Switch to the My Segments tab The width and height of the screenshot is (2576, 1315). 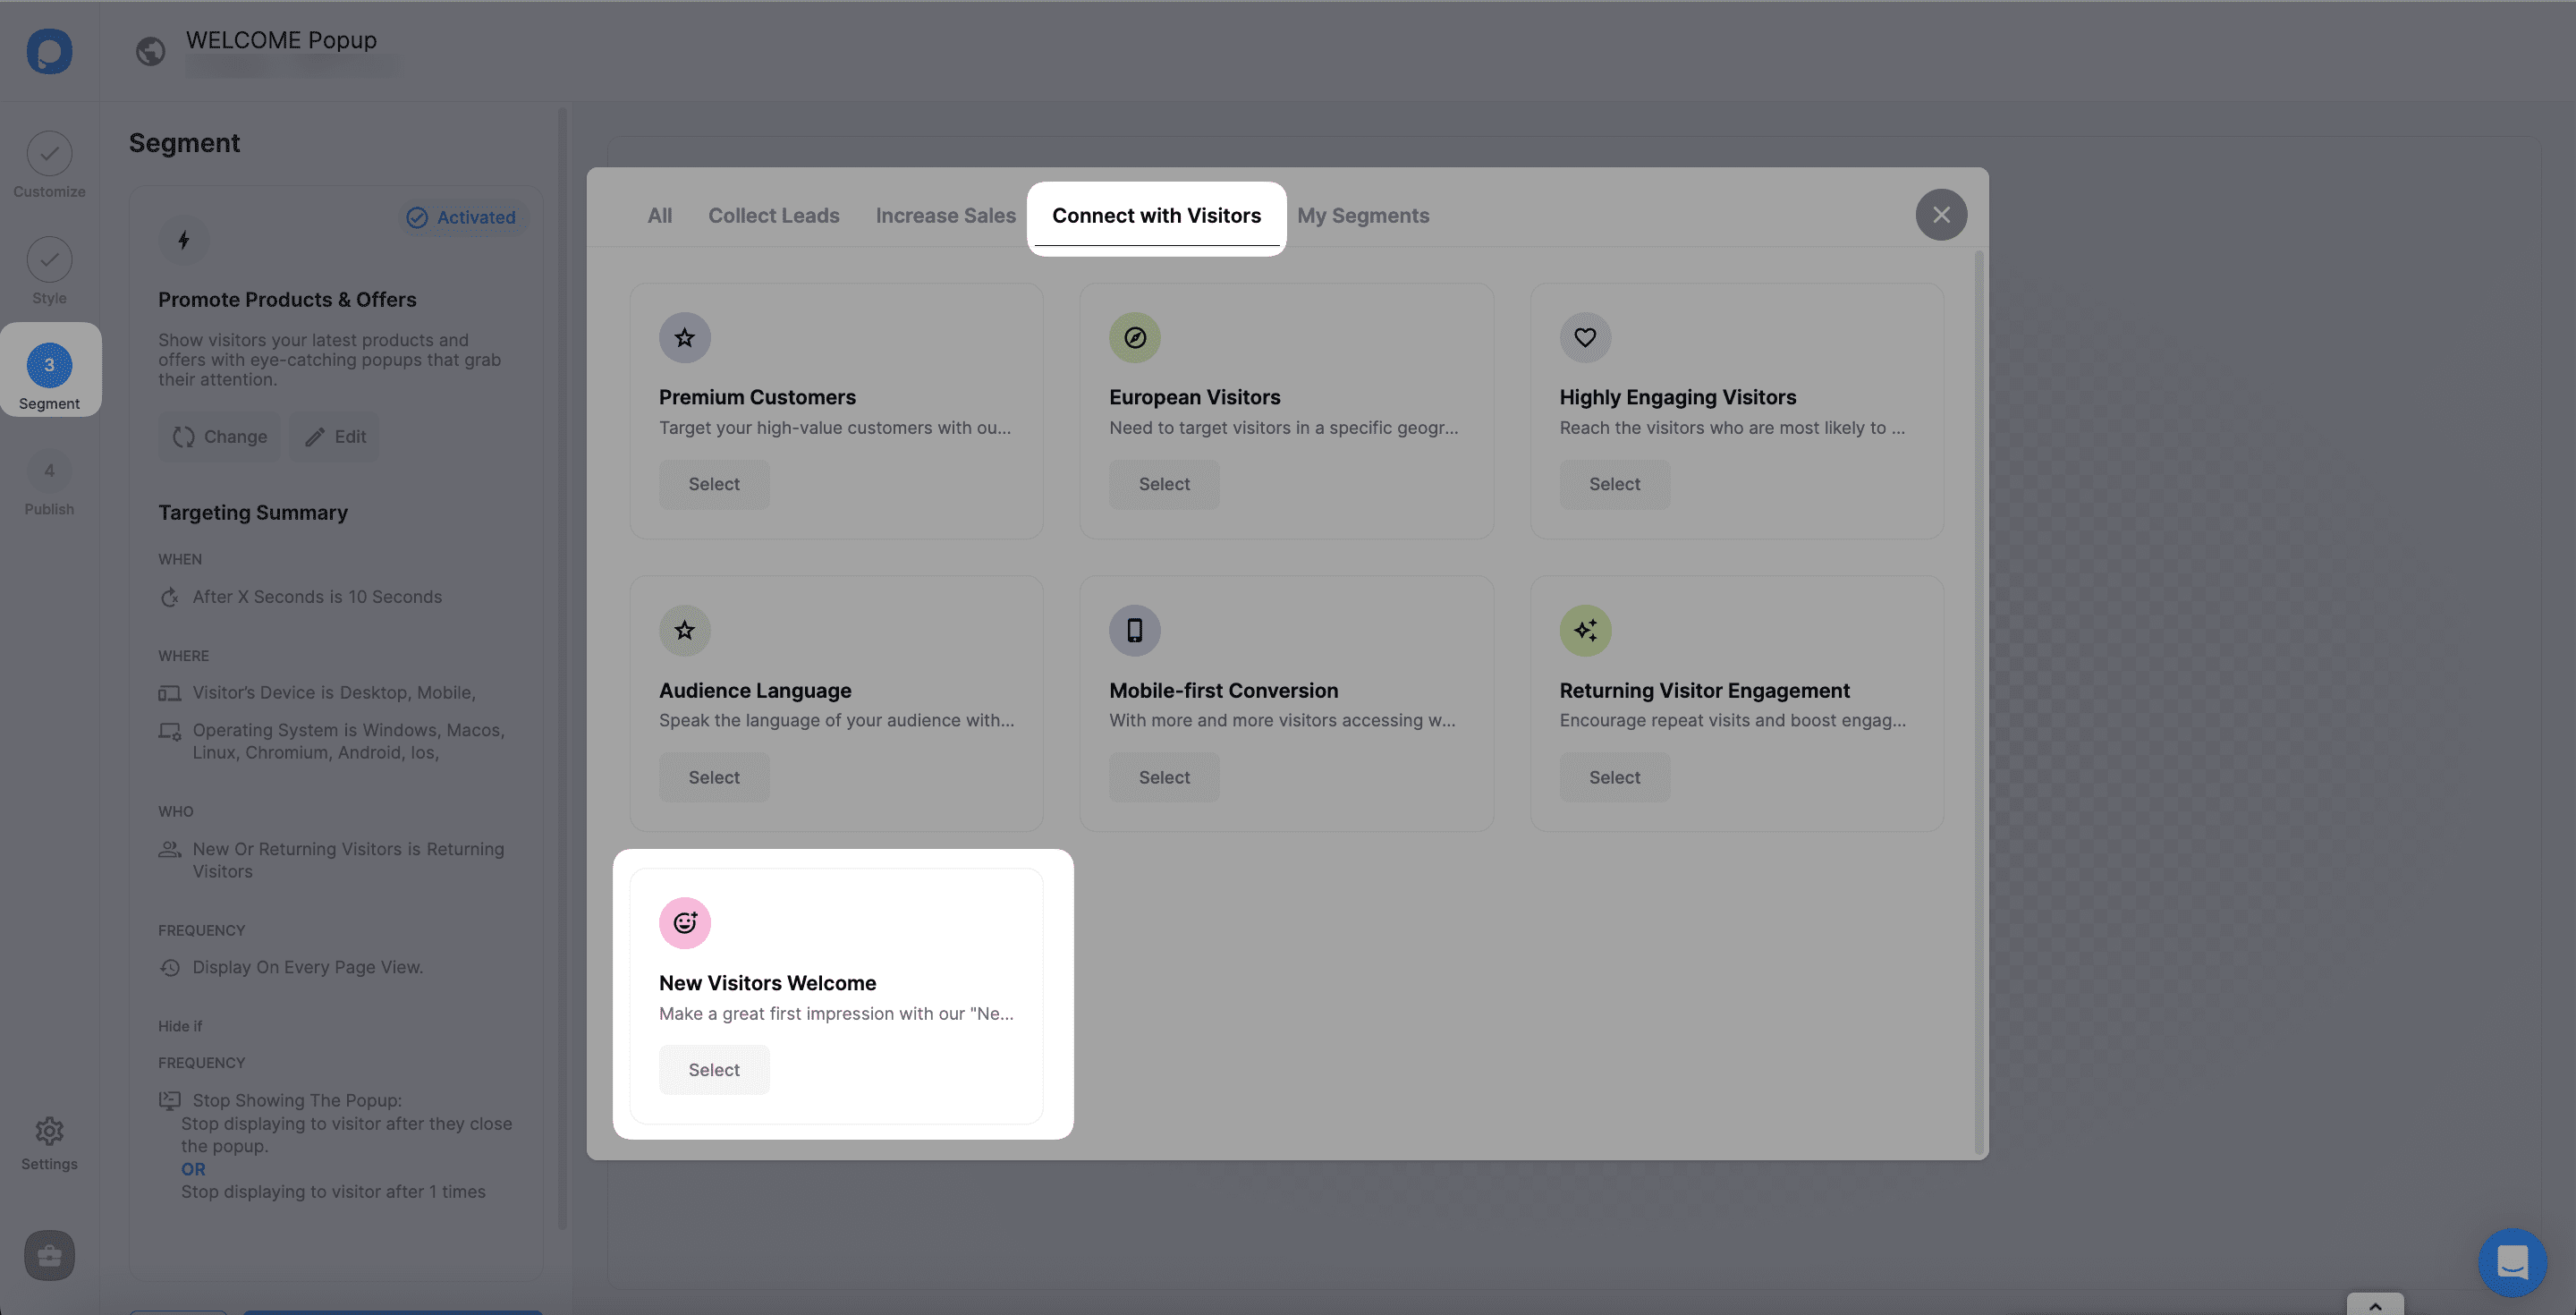(x=1363, y=215)
